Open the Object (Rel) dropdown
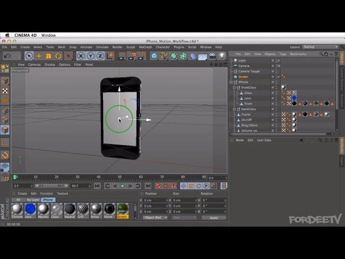345x259 pixels. pyautogui.click(x=155, y=217)
